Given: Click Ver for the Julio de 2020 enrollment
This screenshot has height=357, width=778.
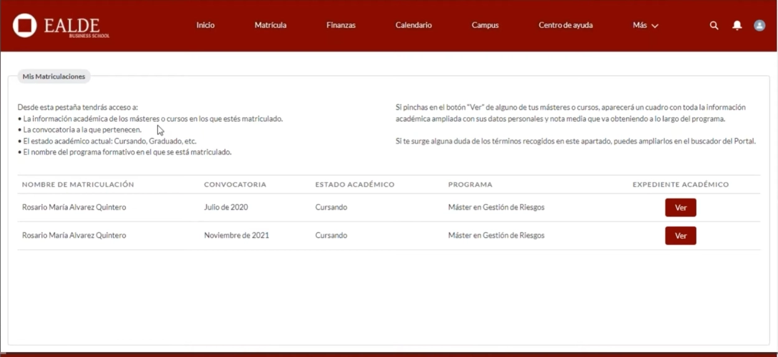Looking at the screenshot, I should click(681, 208).
